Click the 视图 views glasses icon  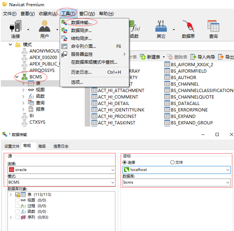31,90
